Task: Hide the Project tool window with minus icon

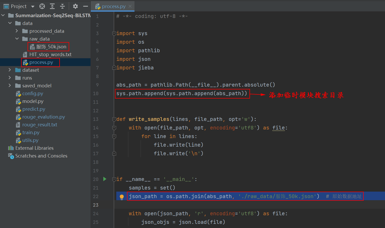Action: pyautogui.click(x=85, y=6)
